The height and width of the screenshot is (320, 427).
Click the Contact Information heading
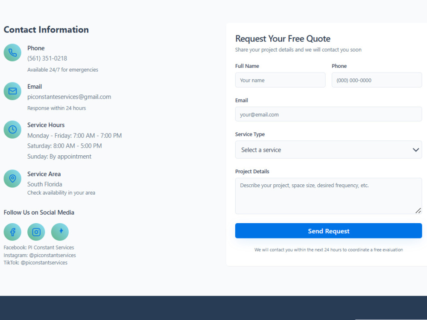46,30
